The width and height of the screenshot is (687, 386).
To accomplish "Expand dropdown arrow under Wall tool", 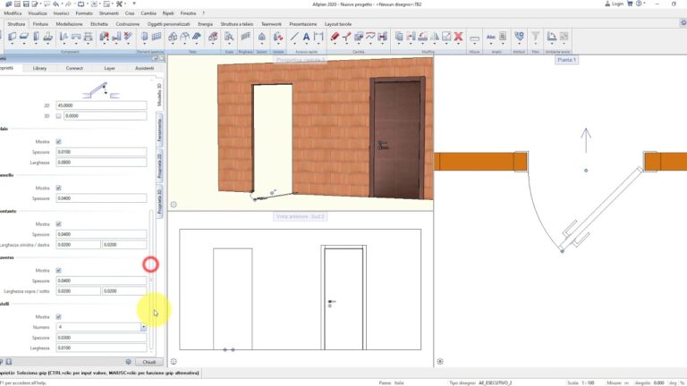I will tap(13, 44).
